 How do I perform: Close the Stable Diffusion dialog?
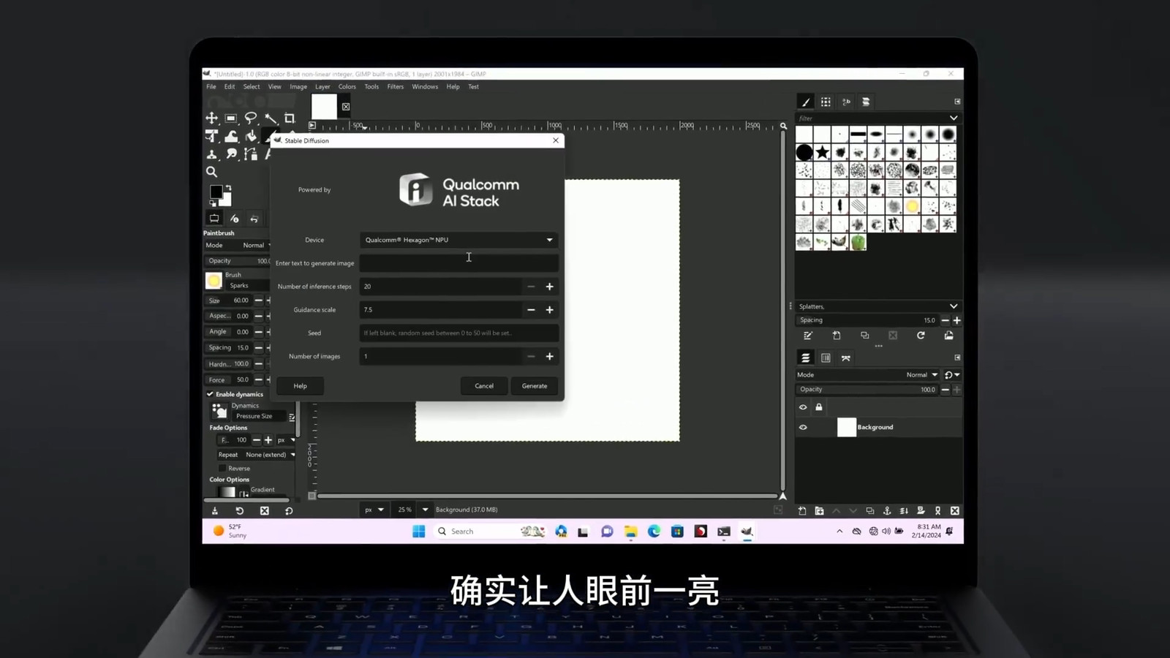point(556,140)
